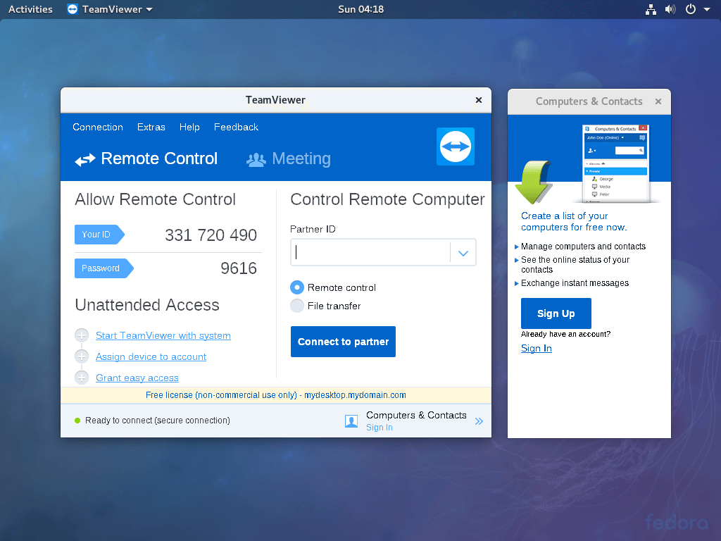
Task: Click the Create a list of your computers link
Action: click(x=574, y=221)
